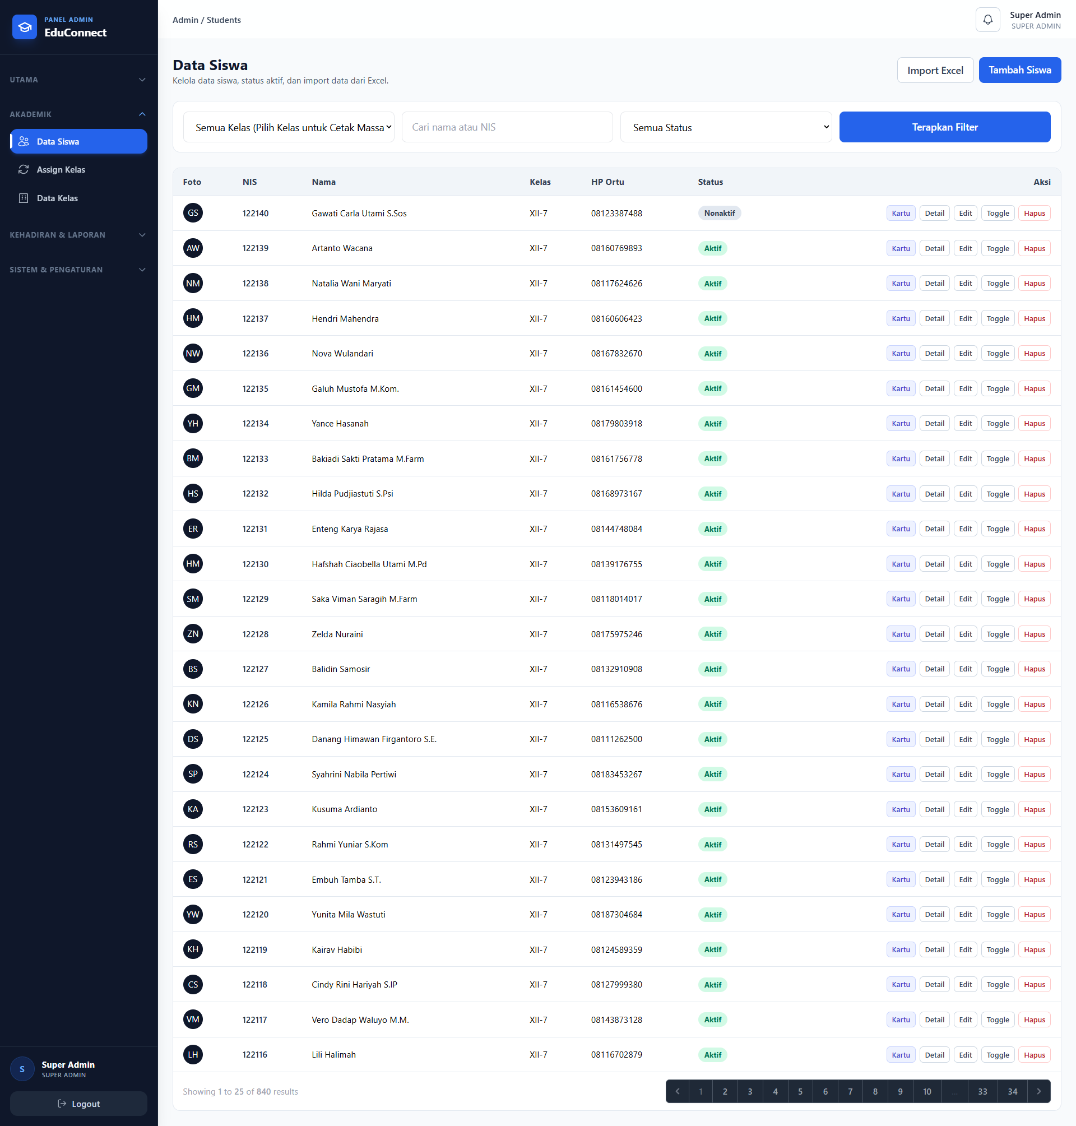Toggle status for Gawati Carla Utami S.Sos

click(998, 214)
